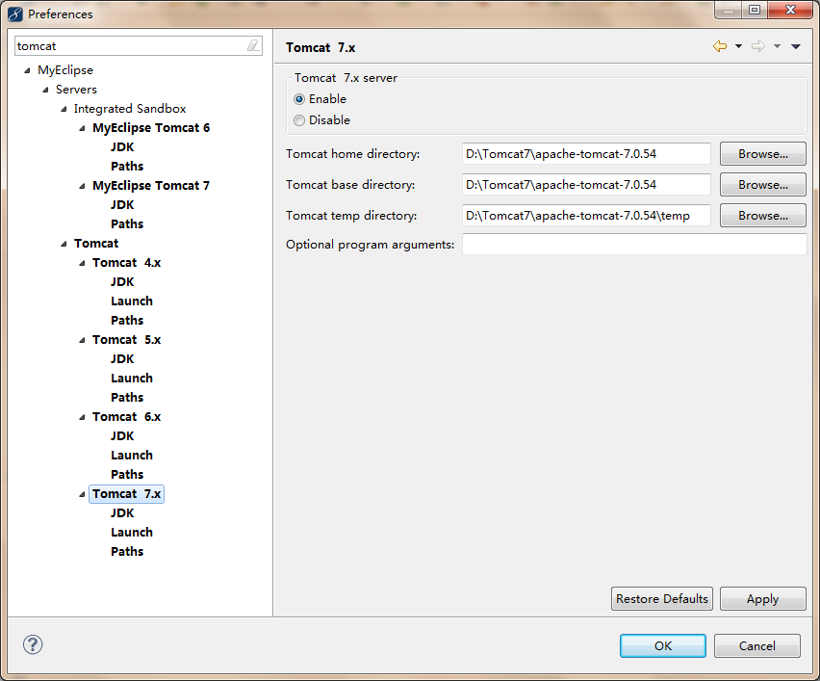
Task: Collapse the MyEclipse tree node
Action: tap(27, 70)
